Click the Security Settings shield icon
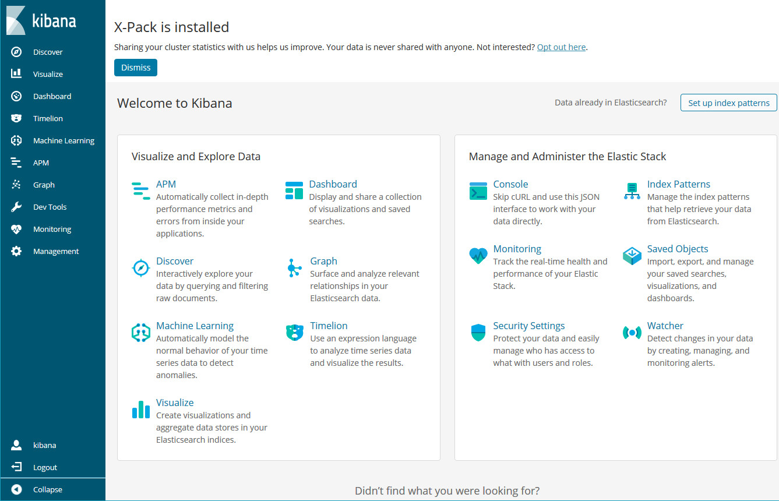The height and width of the screenshot is (501, 779). click(x=478, y=333)
